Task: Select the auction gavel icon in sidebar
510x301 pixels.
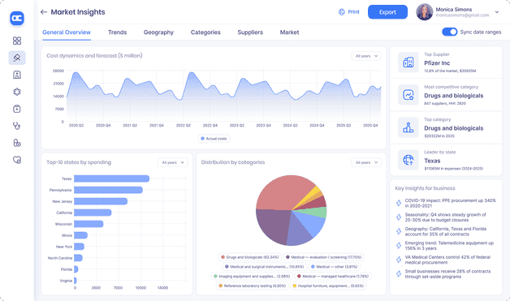Action: (17, 58)
